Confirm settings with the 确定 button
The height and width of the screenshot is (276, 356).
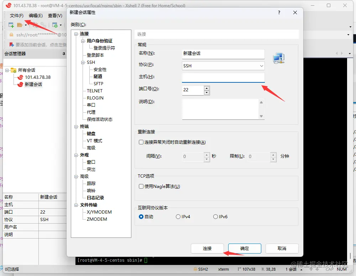245,249
